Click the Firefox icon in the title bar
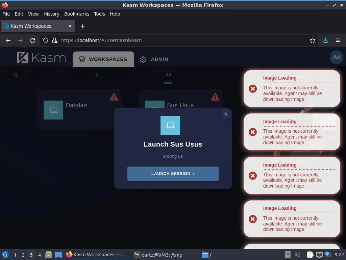This screenshot has width=346, height=260. pos(4,5)
